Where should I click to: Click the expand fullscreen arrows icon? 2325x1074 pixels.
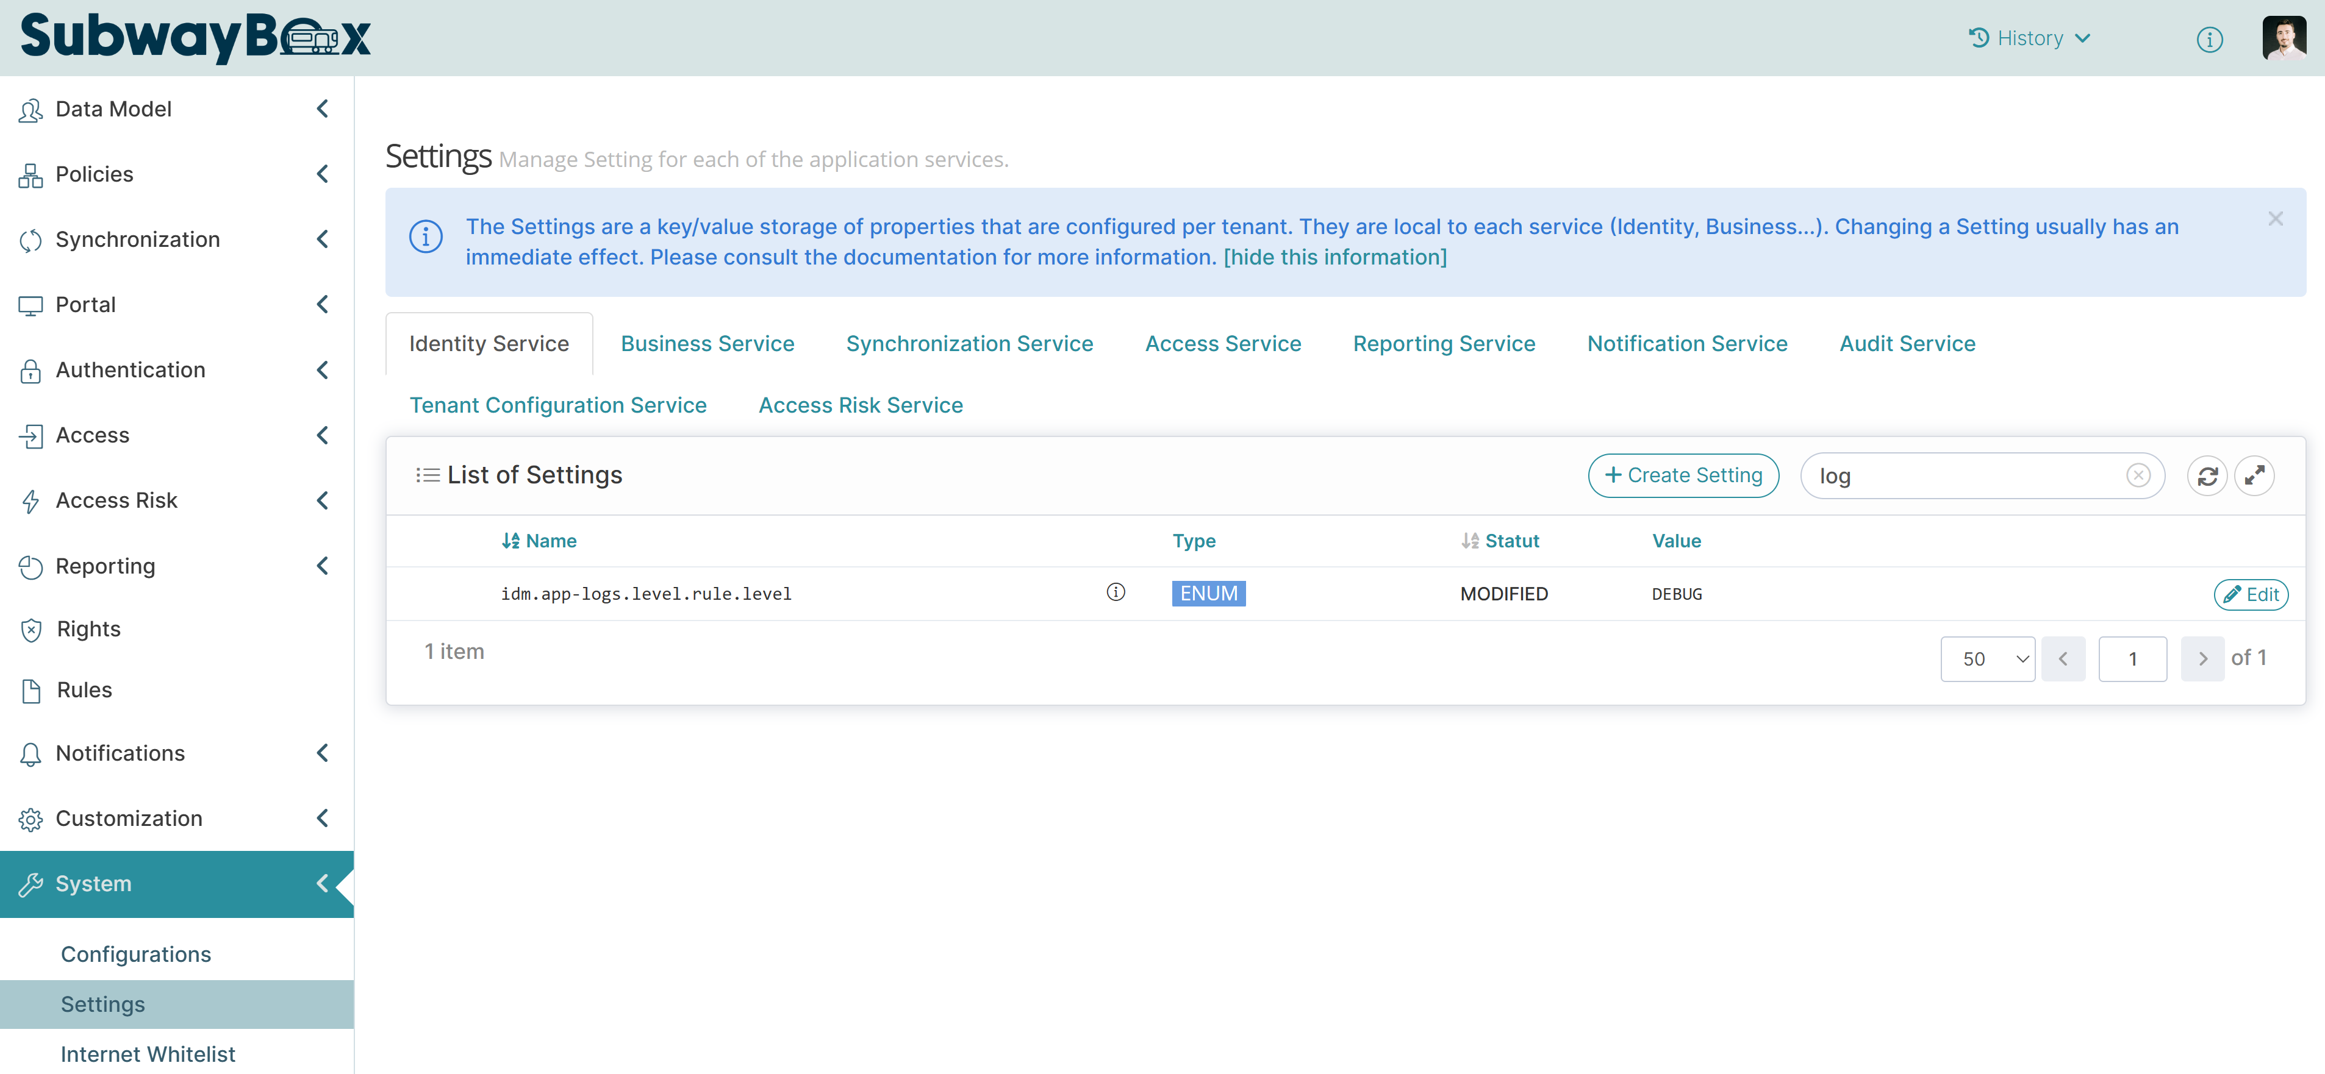click(x=2254, y=475)
